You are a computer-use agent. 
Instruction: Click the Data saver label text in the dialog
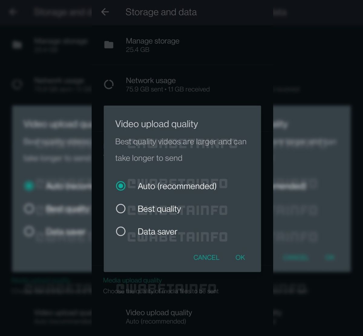[x=157, y=231]
